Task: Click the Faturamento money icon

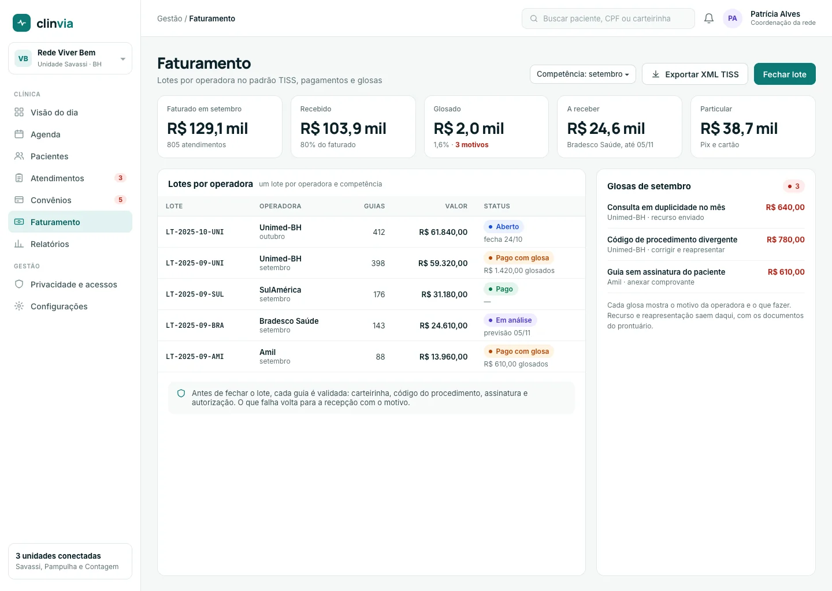Action: (19, 222)
